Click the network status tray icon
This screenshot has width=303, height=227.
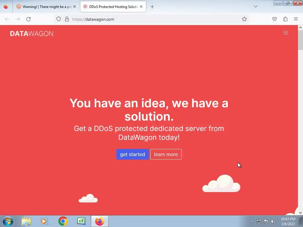tap(259, 221)
